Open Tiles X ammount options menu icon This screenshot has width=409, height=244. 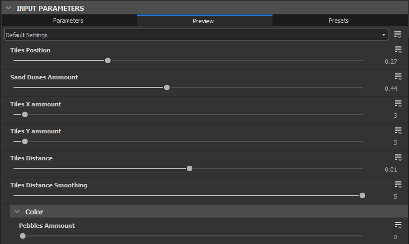pyautogui.click(x=398, y=104)
